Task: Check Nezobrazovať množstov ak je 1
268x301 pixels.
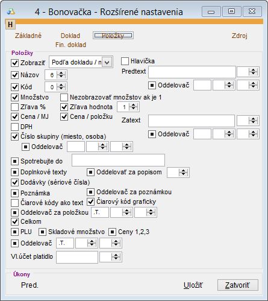Action: (64, 97)
